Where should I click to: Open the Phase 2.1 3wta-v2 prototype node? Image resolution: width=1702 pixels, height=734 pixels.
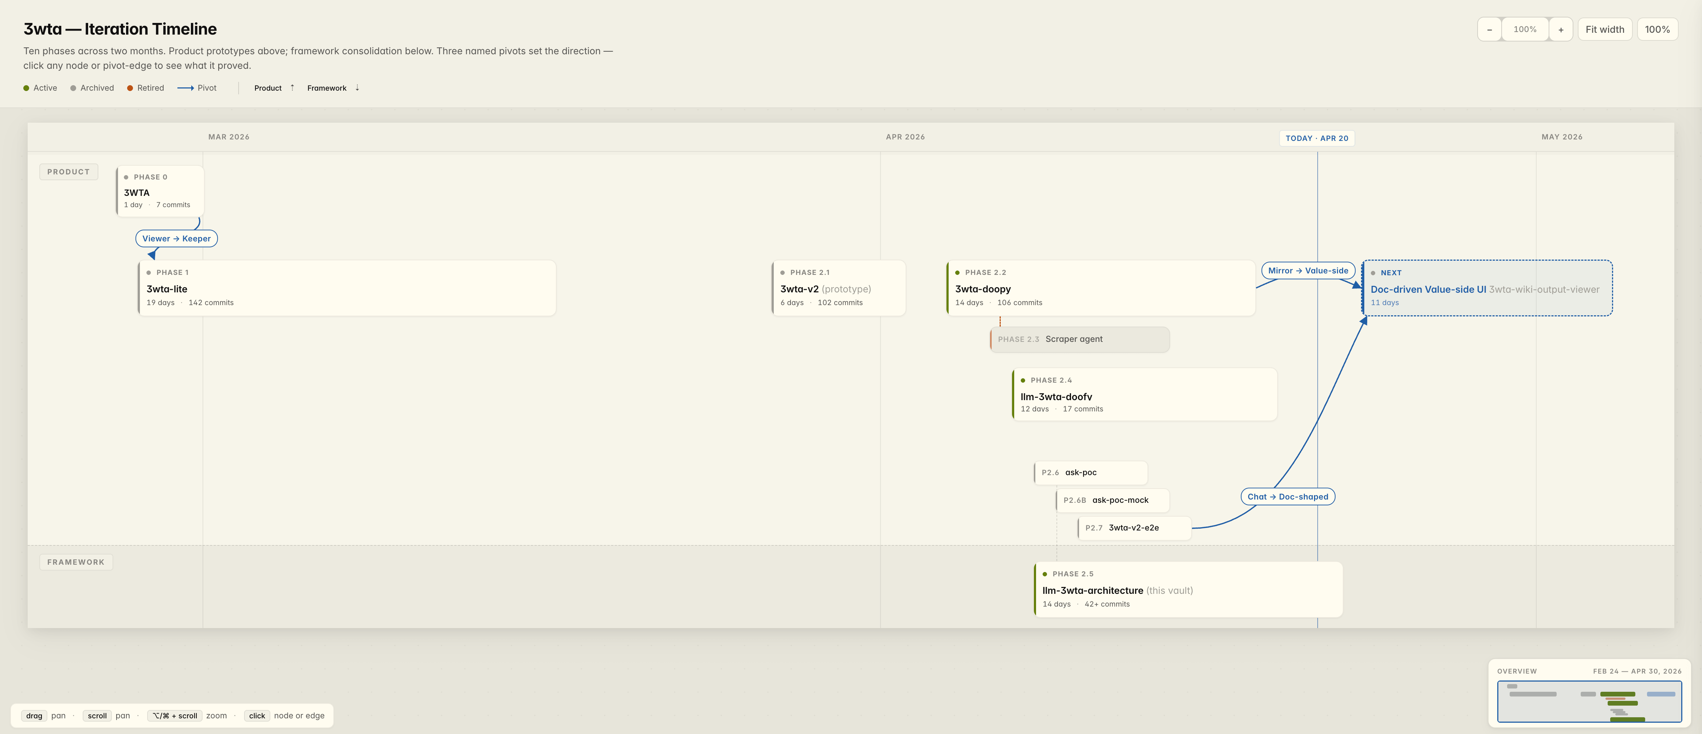[x=839, y=288]
